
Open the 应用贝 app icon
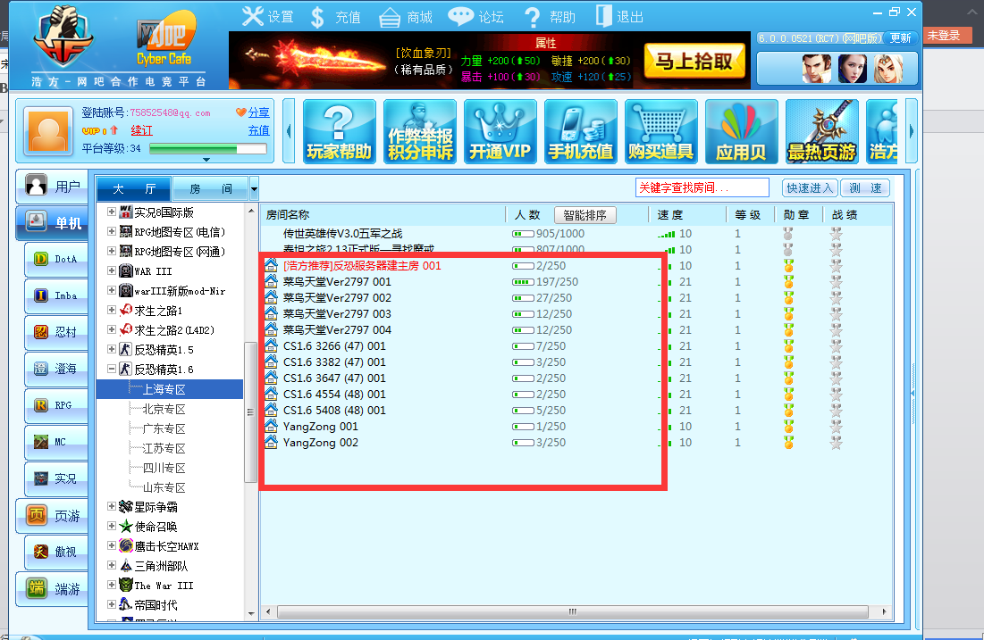click(741, 131)
